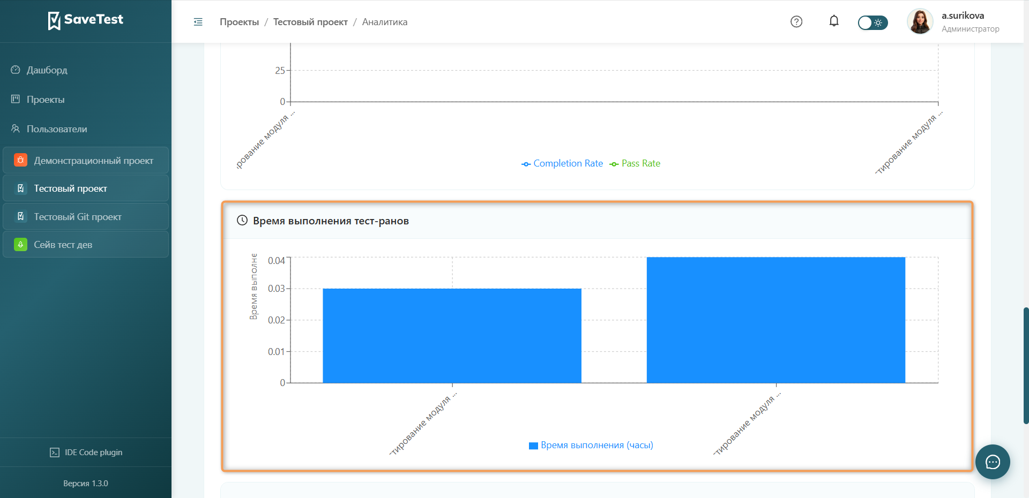Toggle the light/dark theme switch
This screenshot has height=498, width=1029.
click(x=873, y=22)
